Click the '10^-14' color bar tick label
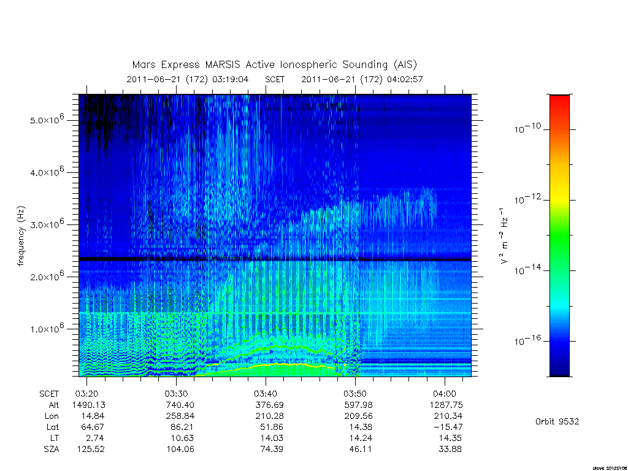The height and width of the screenshot is (471, 628). coord(527,270)
